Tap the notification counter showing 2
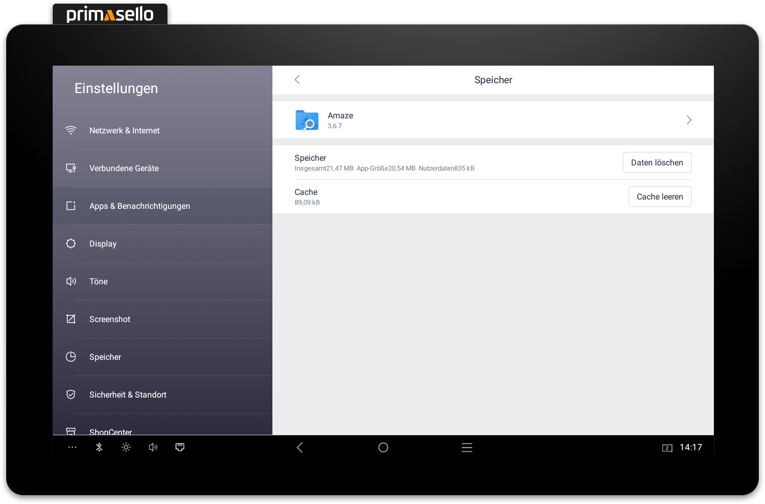The image size is (765, 504). [667, 447]
